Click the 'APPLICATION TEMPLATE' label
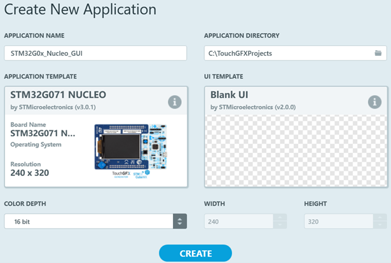391x263 pixels. coord(41,76)
